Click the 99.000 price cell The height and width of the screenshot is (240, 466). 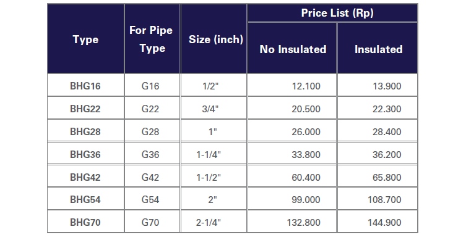(292, 199)
